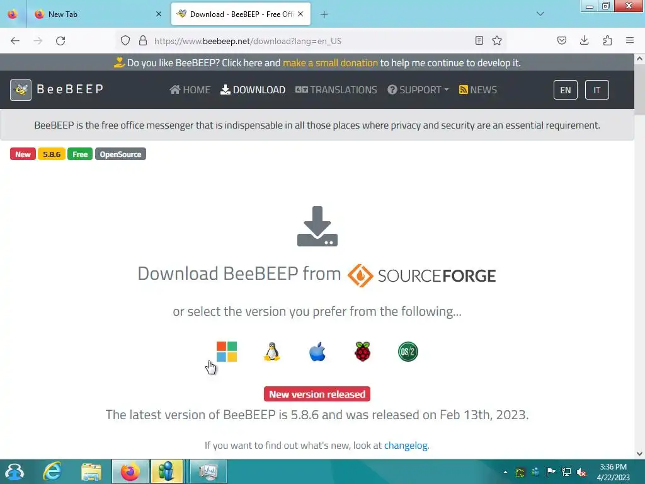Switch site language to EN
The width and height of the screenshot is (645, 484).
pyautogui.click(x=565, y=90)
